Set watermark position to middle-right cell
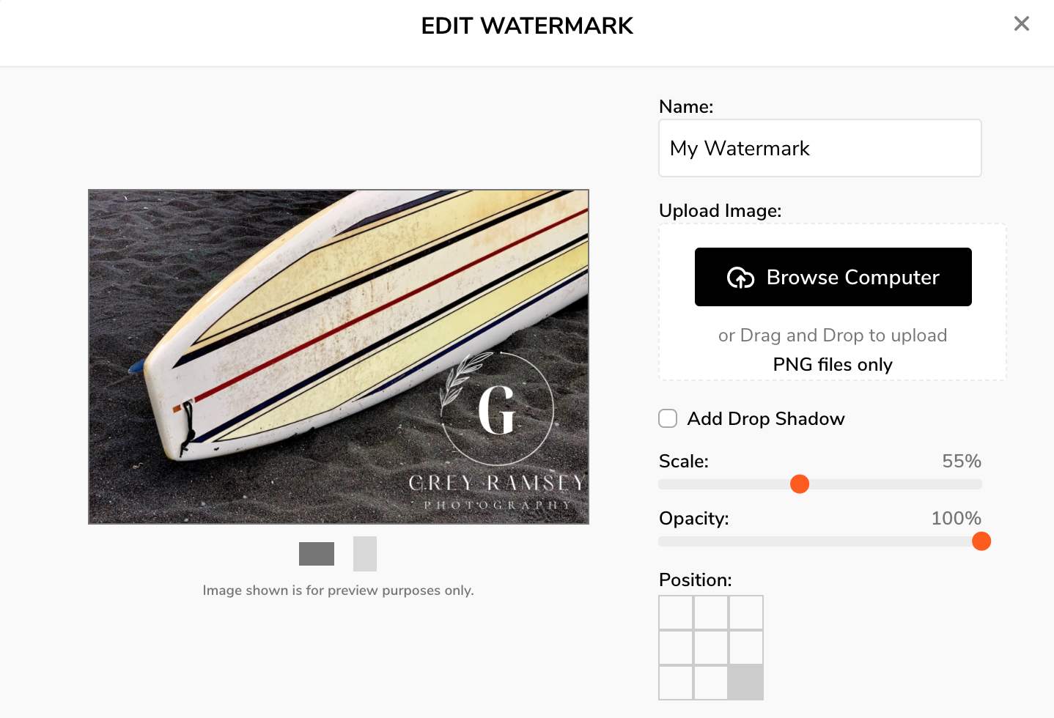Image resolution: width=1054 pixels, height=718 pixels. pyautogui.click(x=746, y=648)
